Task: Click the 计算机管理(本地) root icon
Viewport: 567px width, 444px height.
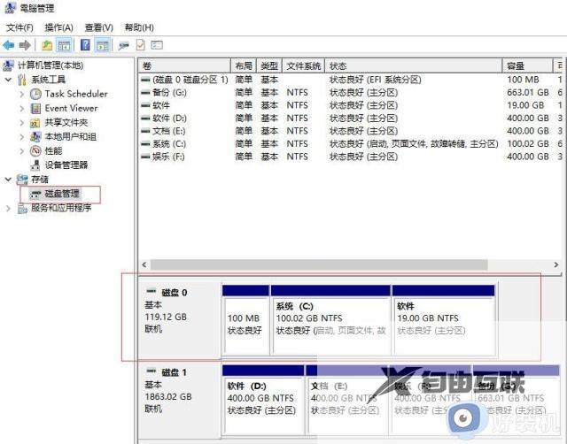Action: click(8, 65)
